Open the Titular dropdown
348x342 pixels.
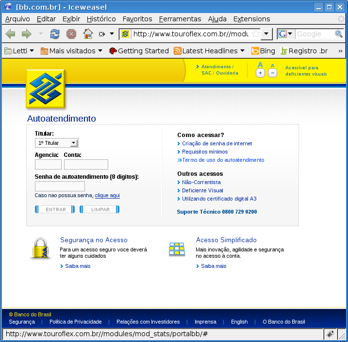click(57, 143)
